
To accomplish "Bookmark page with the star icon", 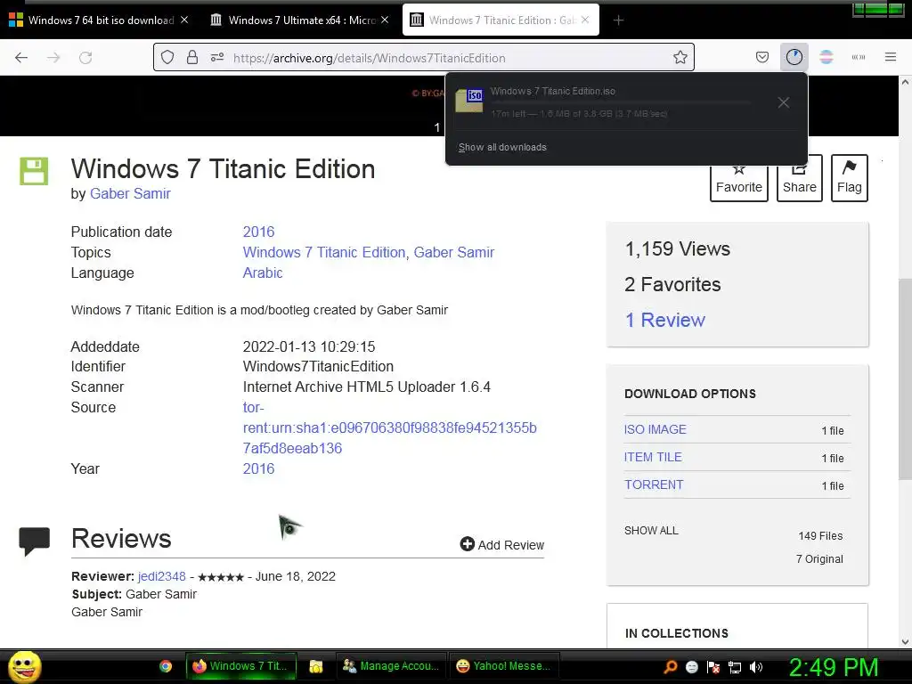I will coord(680,57).
